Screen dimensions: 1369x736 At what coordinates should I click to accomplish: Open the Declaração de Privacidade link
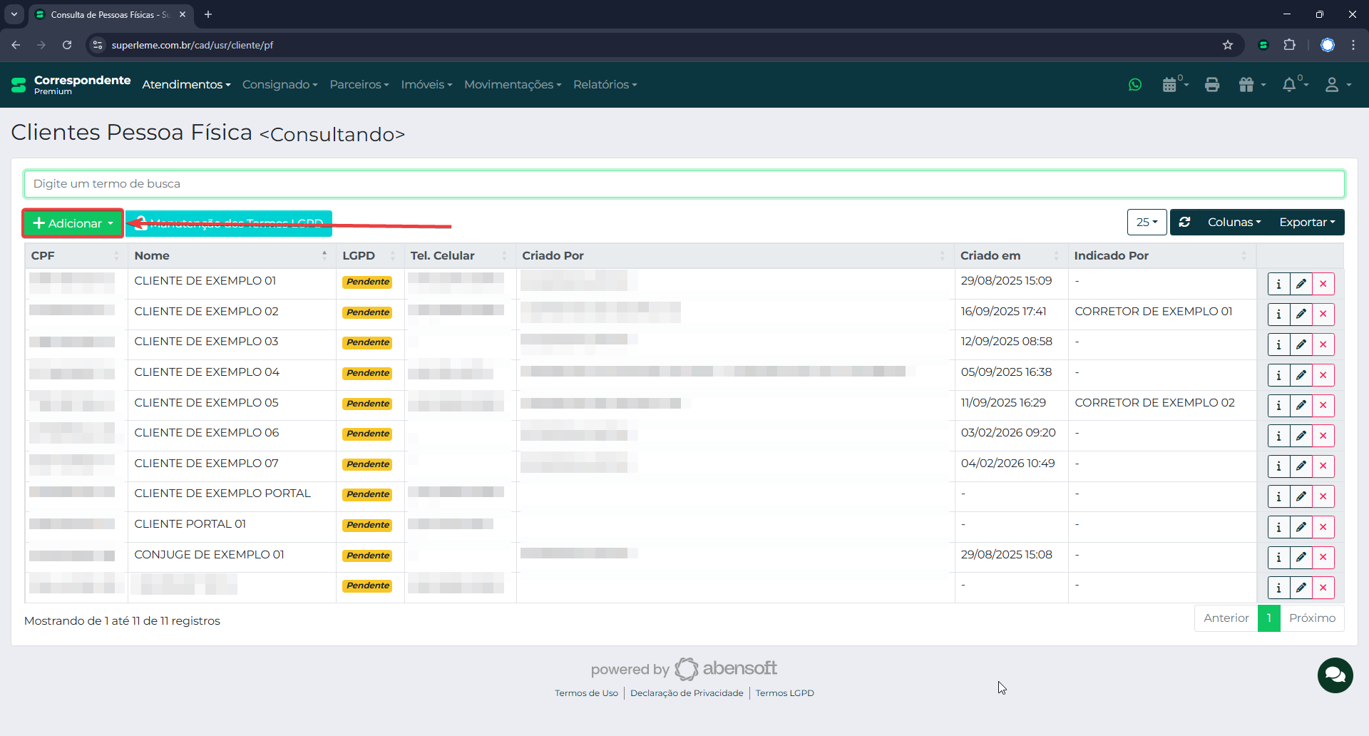[x=687, y=693]
